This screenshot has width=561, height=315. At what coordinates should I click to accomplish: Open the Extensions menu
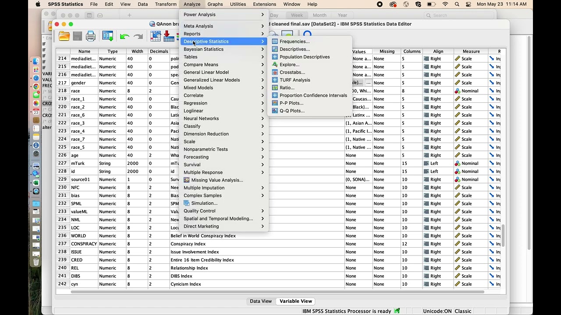(264, 4)
